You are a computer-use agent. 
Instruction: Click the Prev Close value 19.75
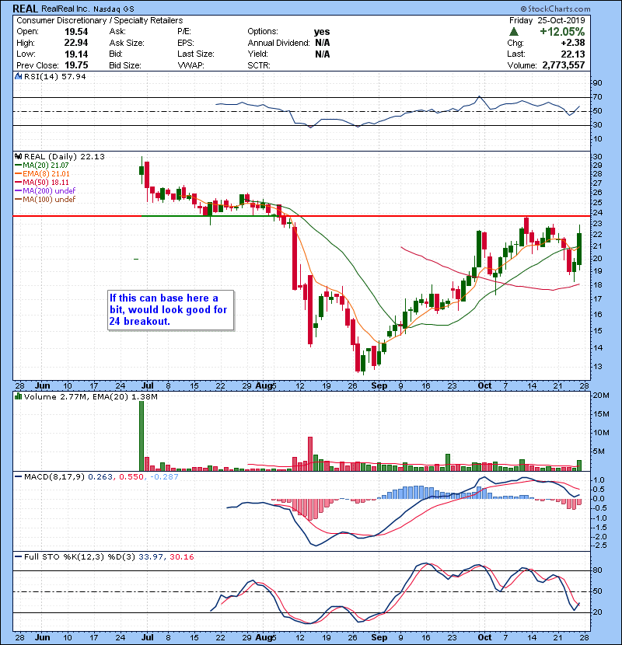click(76, 65)
